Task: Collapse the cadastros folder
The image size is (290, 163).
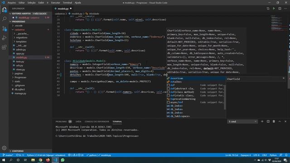Action: (19, 29)
